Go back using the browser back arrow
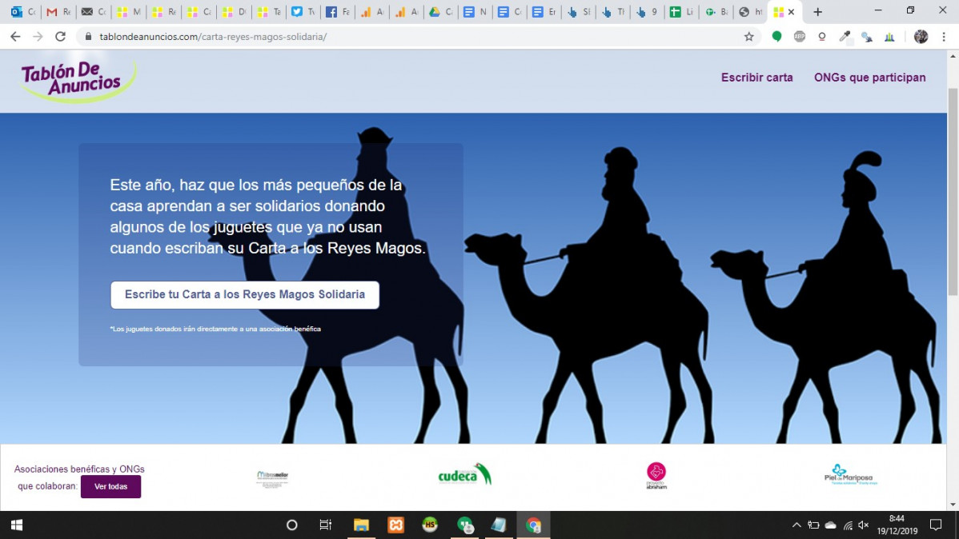959x539 pixels. (15, 37)
